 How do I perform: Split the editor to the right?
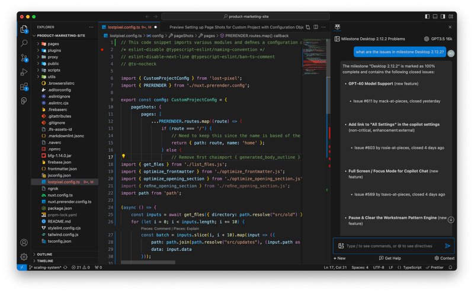click(316, 27)
